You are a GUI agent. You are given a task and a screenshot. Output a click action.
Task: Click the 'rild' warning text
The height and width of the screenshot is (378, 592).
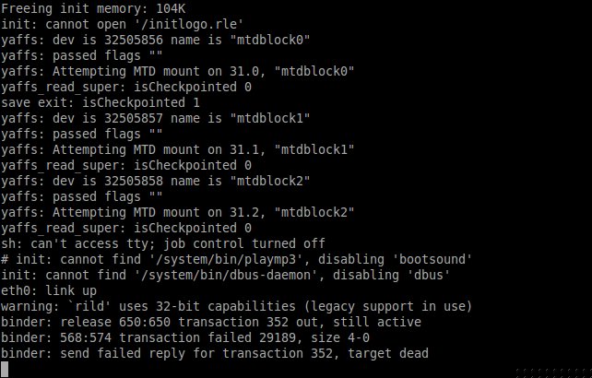pos(89,306)
